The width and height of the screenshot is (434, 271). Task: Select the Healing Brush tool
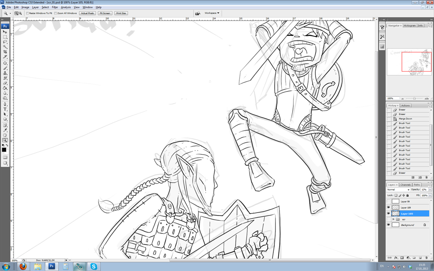tap(5, 63)
